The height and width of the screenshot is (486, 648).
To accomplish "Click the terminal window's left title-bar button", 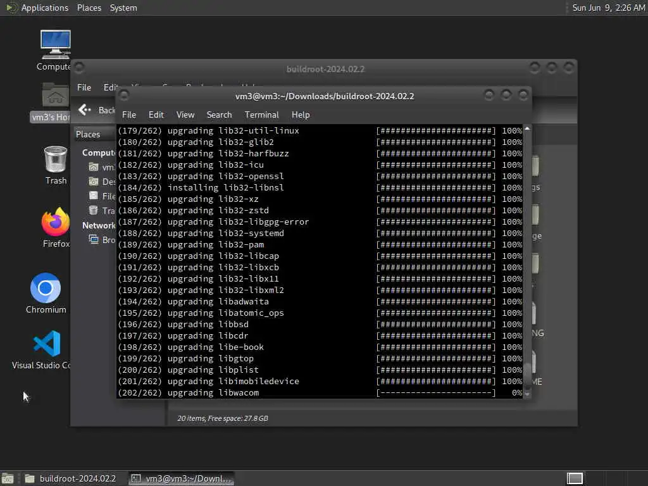I will tap(123, 96).
